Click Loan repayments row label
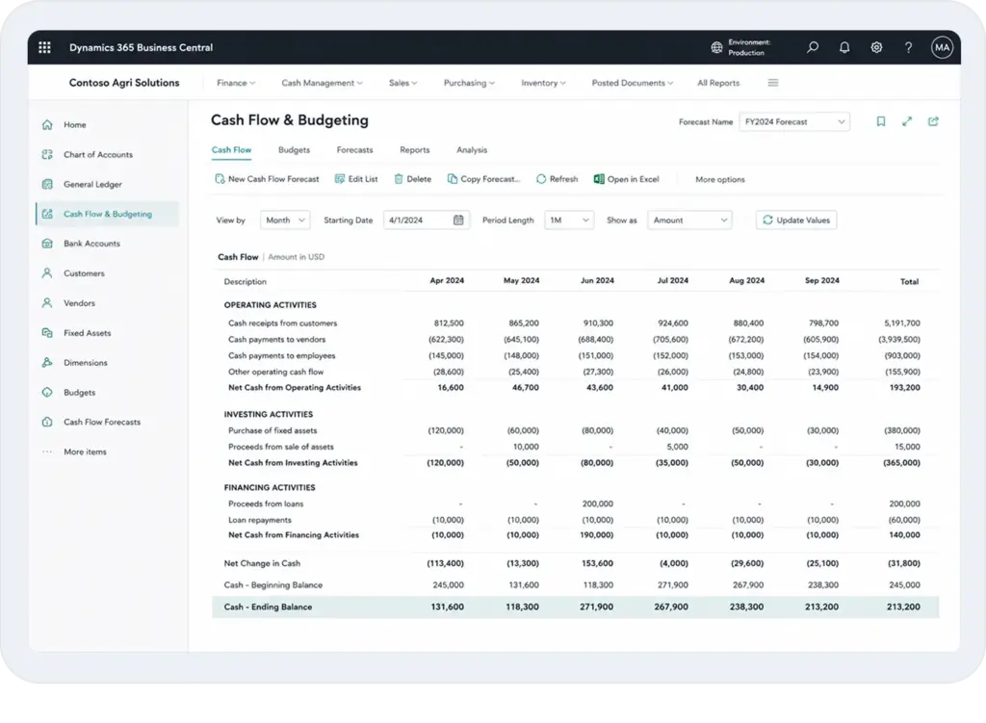 (x=260, y=520)
